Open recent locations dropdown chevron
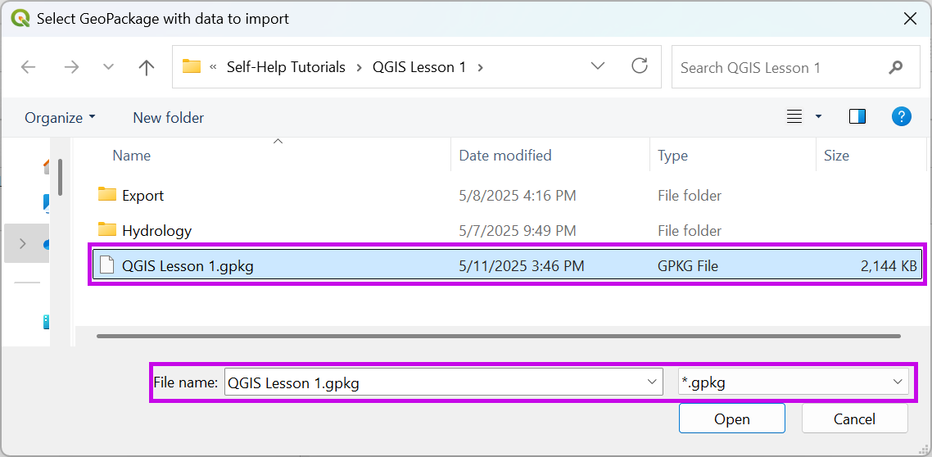Viewport: 932px width, 457px height. (108, 67)
